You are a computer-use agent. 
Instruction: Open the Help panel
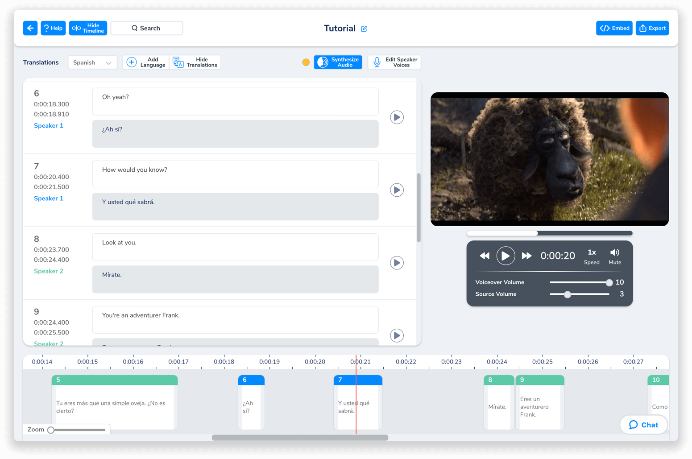(53, 28)
